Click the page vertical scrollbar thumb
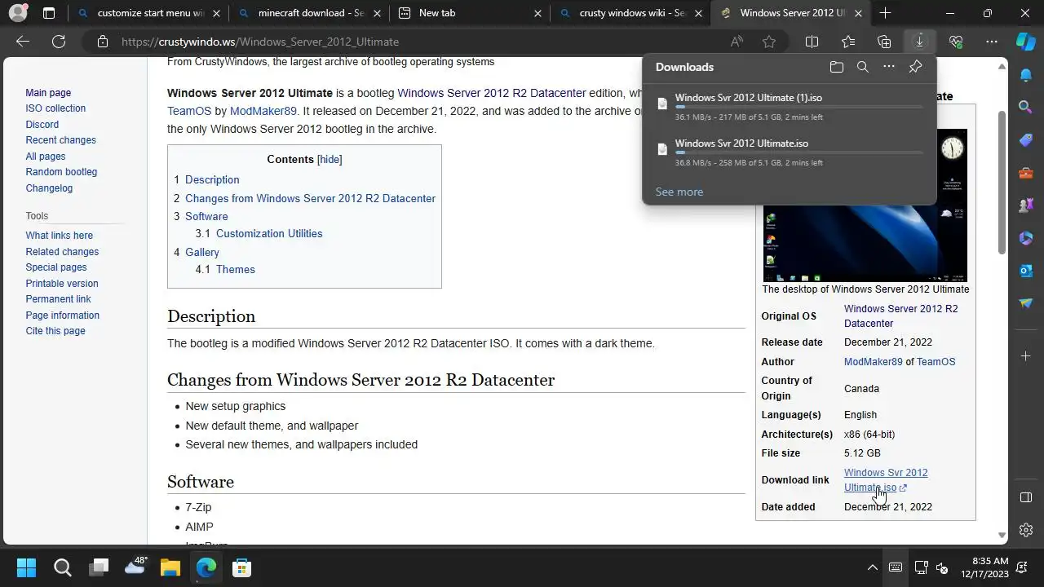This screenshot has height=587, width=1044. pyautogui.click(x=1002, y=182)
